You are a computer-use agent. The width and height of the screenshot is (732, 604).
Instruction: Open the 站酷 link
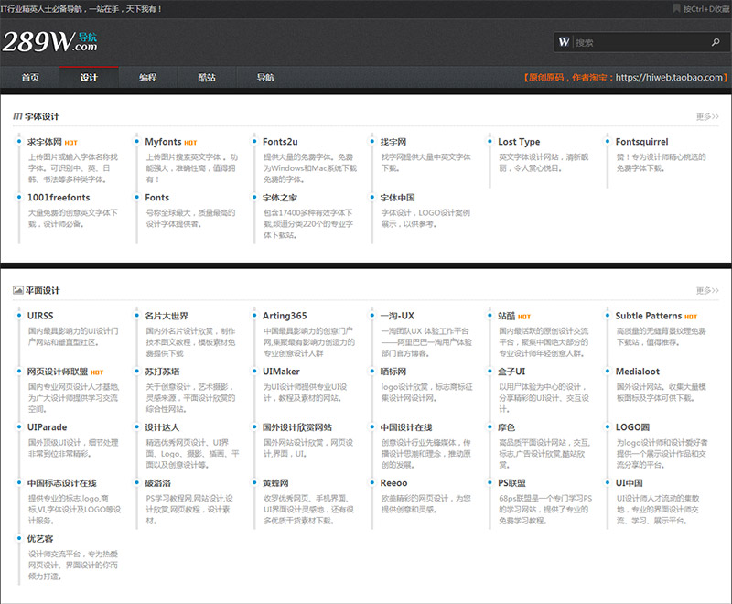pos(506,316)
